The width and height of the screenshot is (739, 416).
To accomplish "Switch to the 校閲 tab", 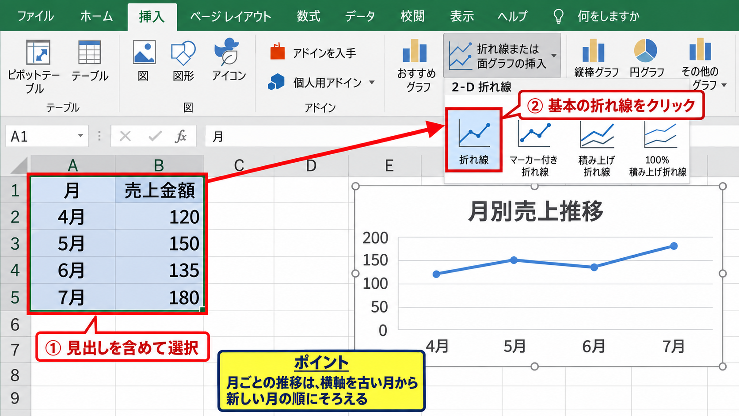I will (x=412, y=16).
